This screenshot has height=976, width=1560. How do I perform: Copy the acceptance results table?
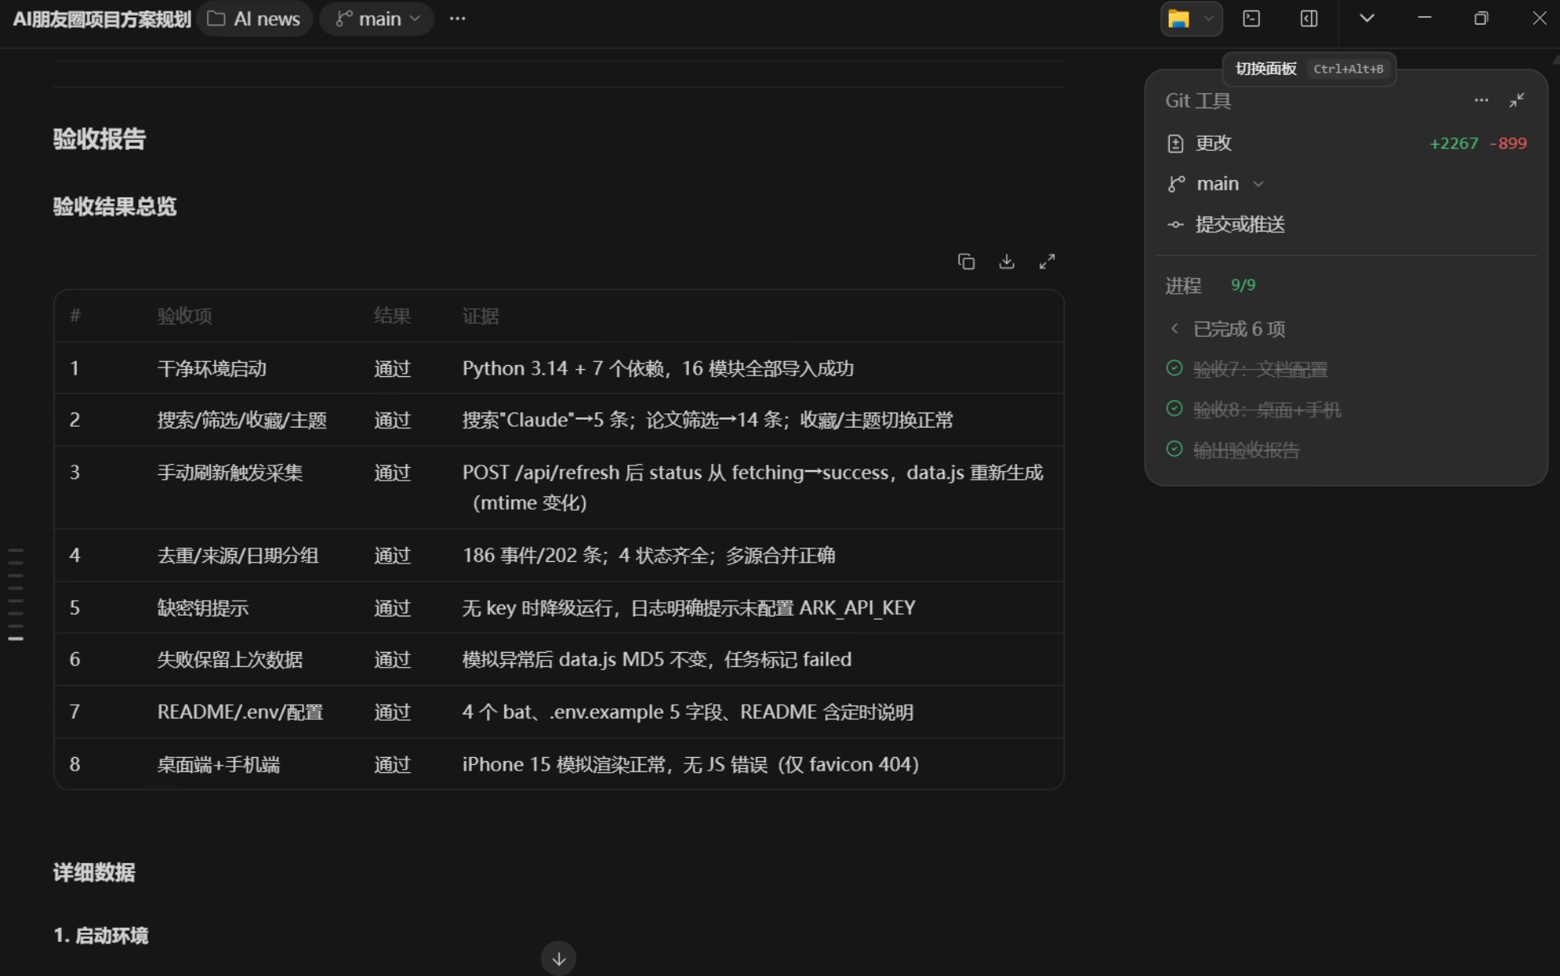coord(966,262)
